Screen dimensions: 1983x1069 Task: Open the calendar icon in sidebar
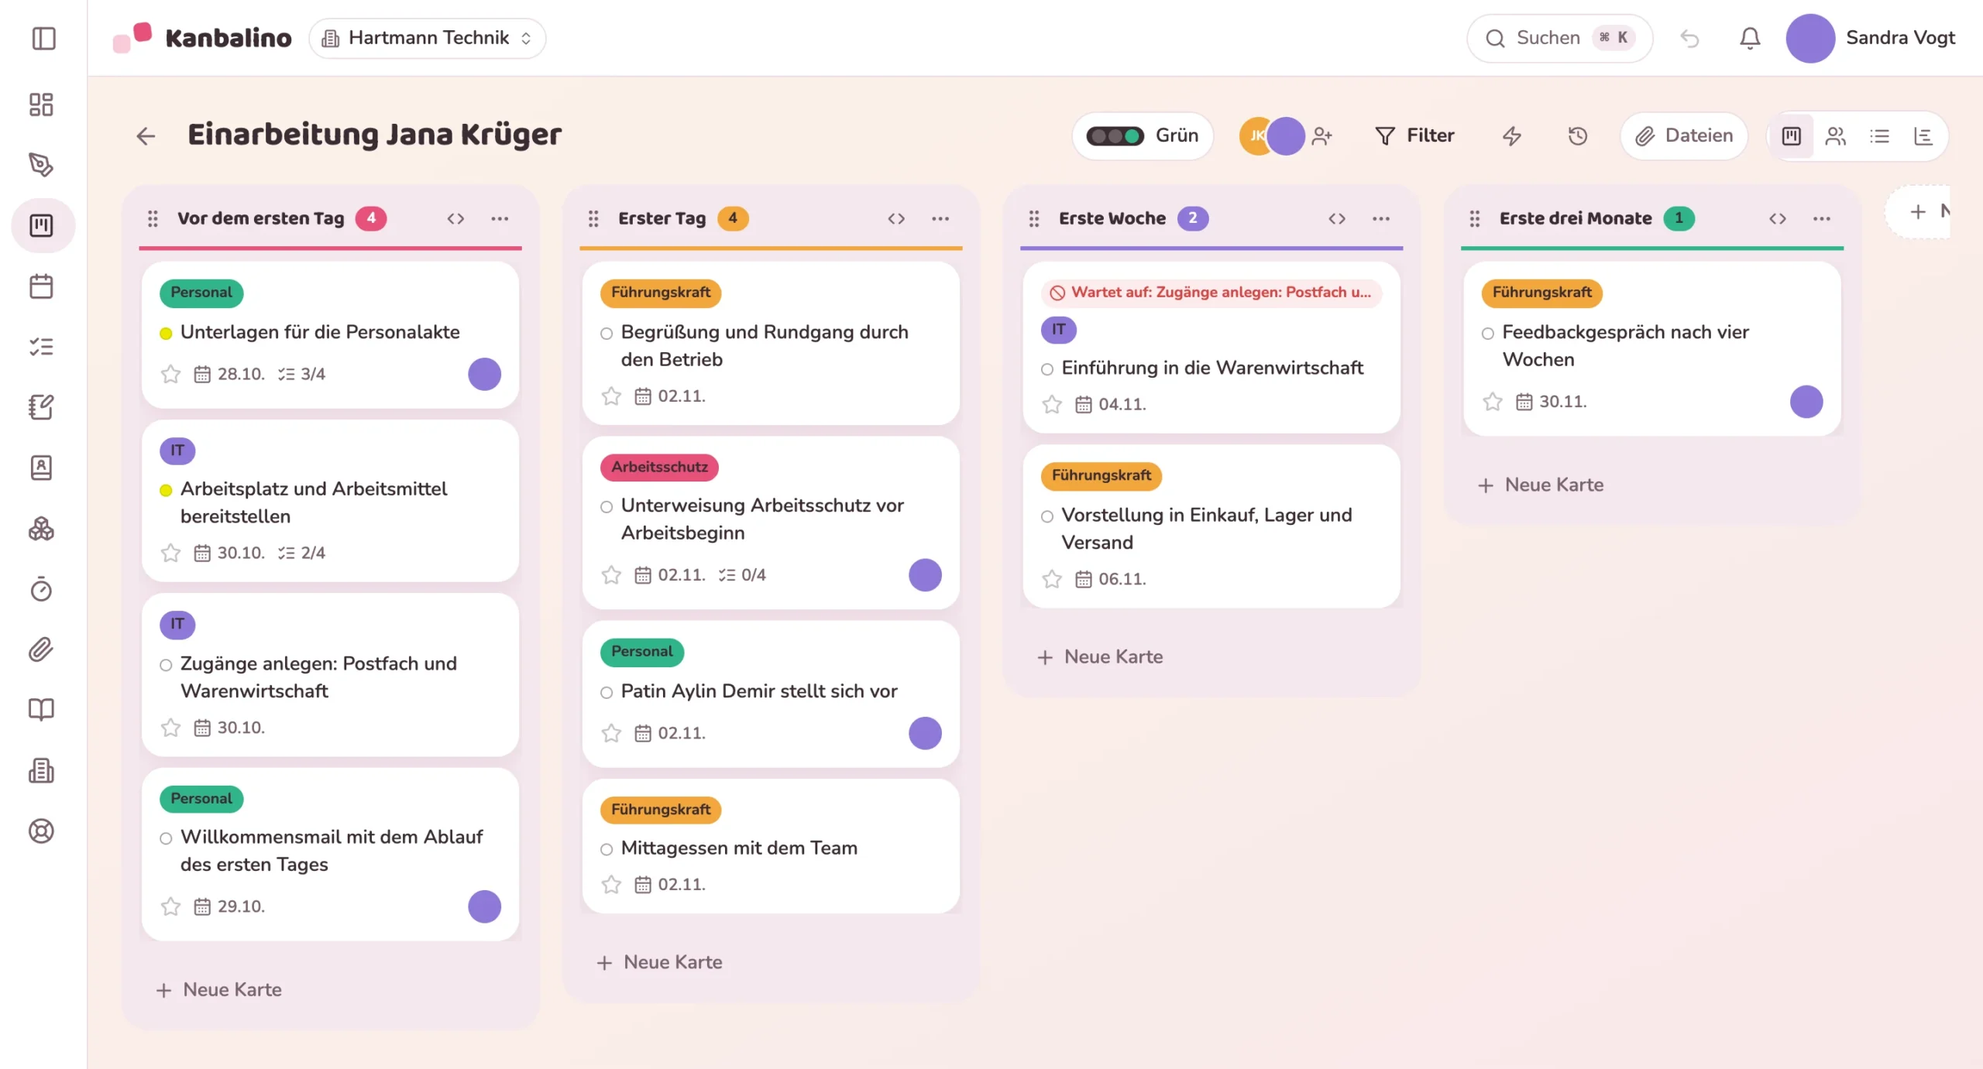pyautogui.click(x=41, y=286)
